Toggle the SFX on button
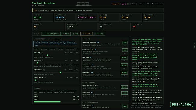196x110 pixels. point(133,4)
